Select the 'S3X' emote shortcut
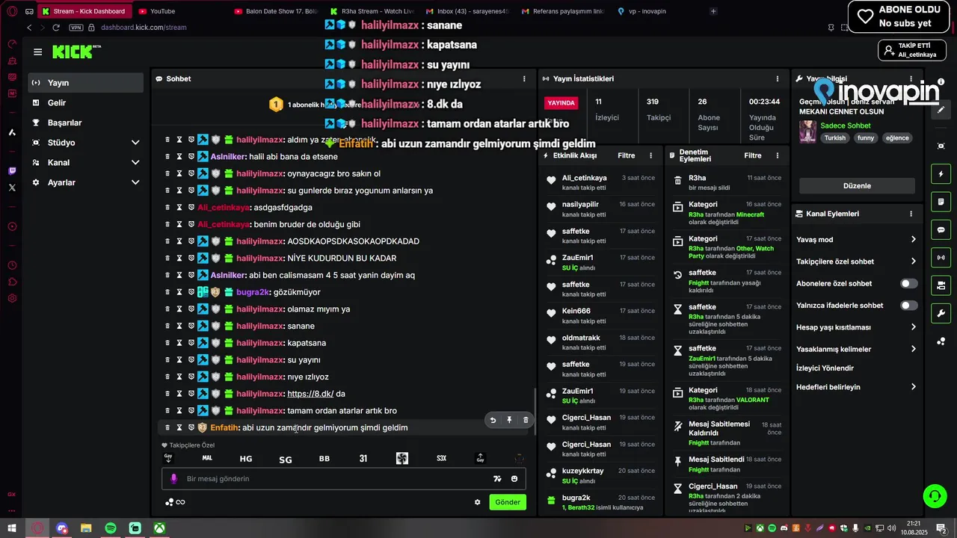957x538 pixels. pos(441,459)
